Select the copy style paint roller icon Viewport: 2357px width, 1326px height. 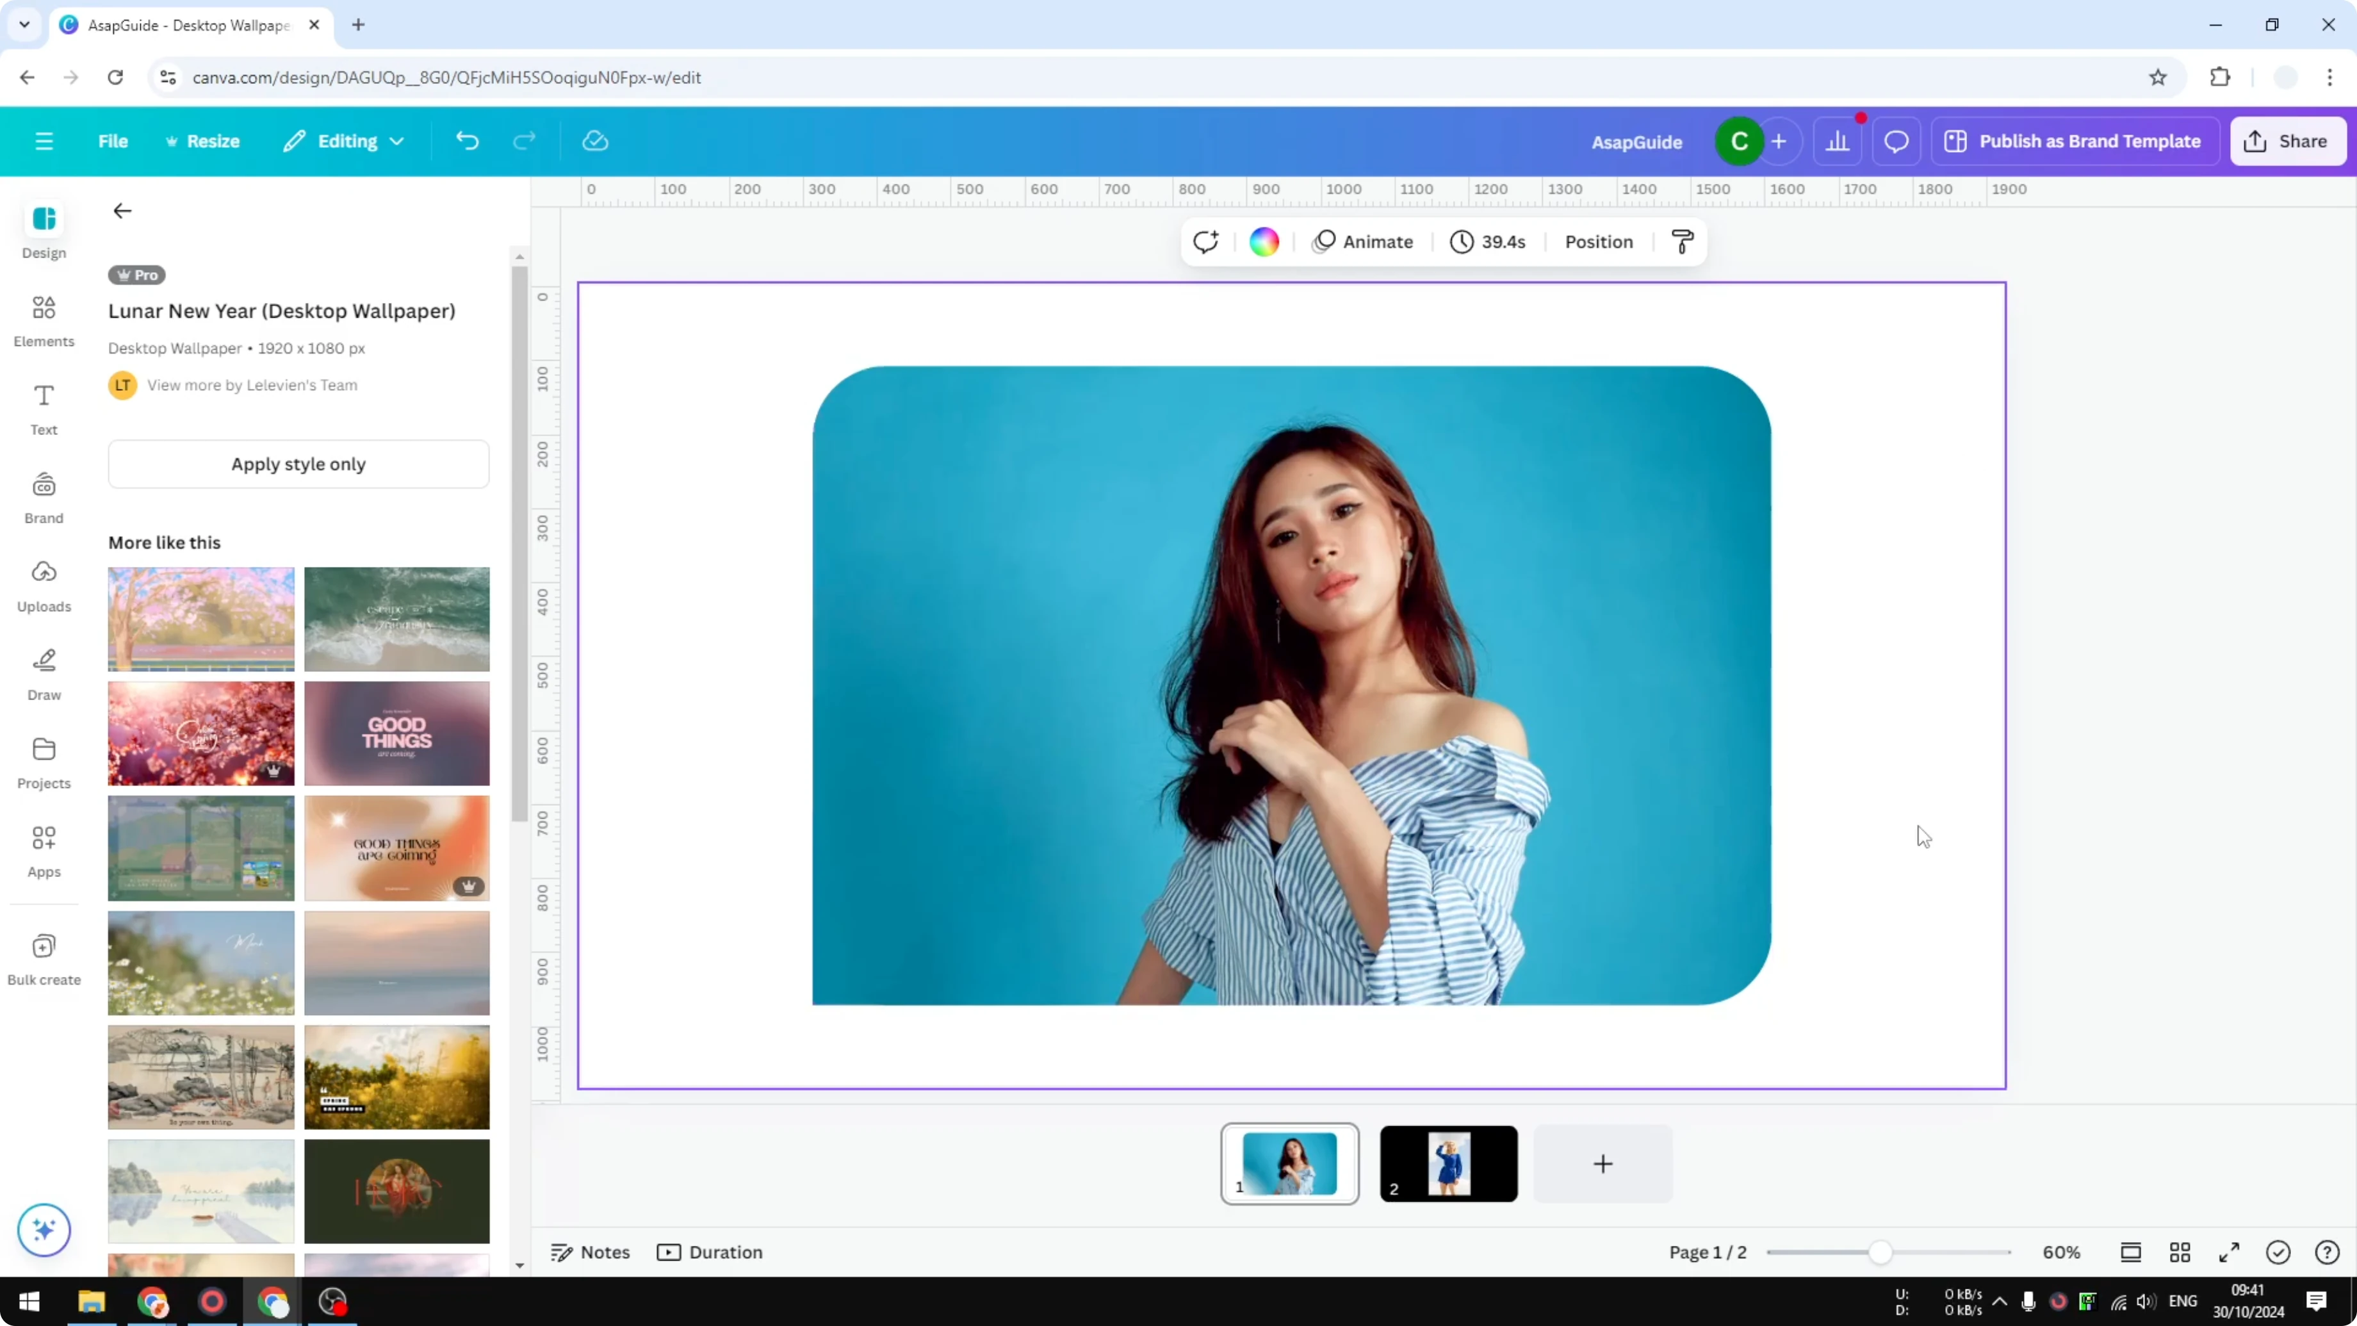[x=1683, y=241]
